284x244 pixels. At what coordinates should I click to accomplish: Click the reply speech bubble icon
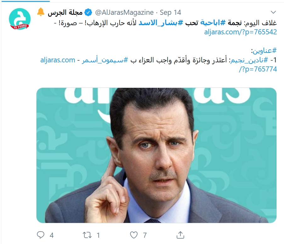coord(40,235)
